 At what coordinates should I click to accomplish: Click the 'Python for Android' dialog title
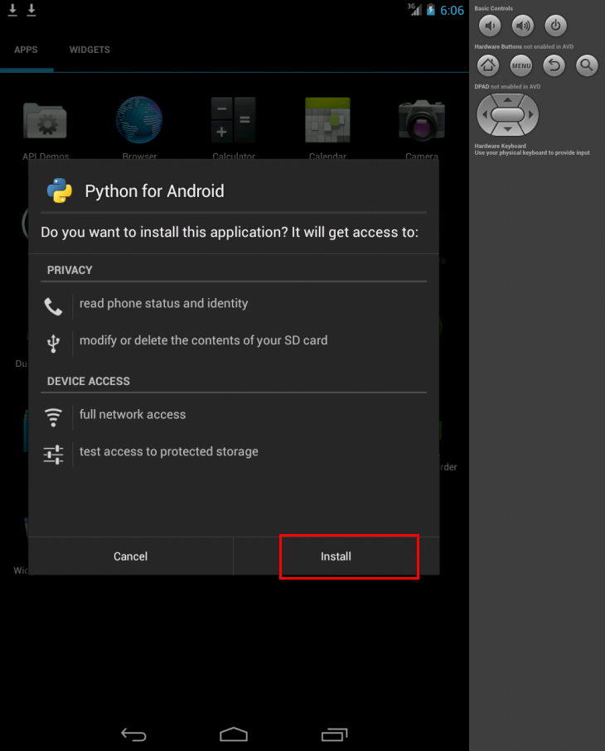(154, 191)
